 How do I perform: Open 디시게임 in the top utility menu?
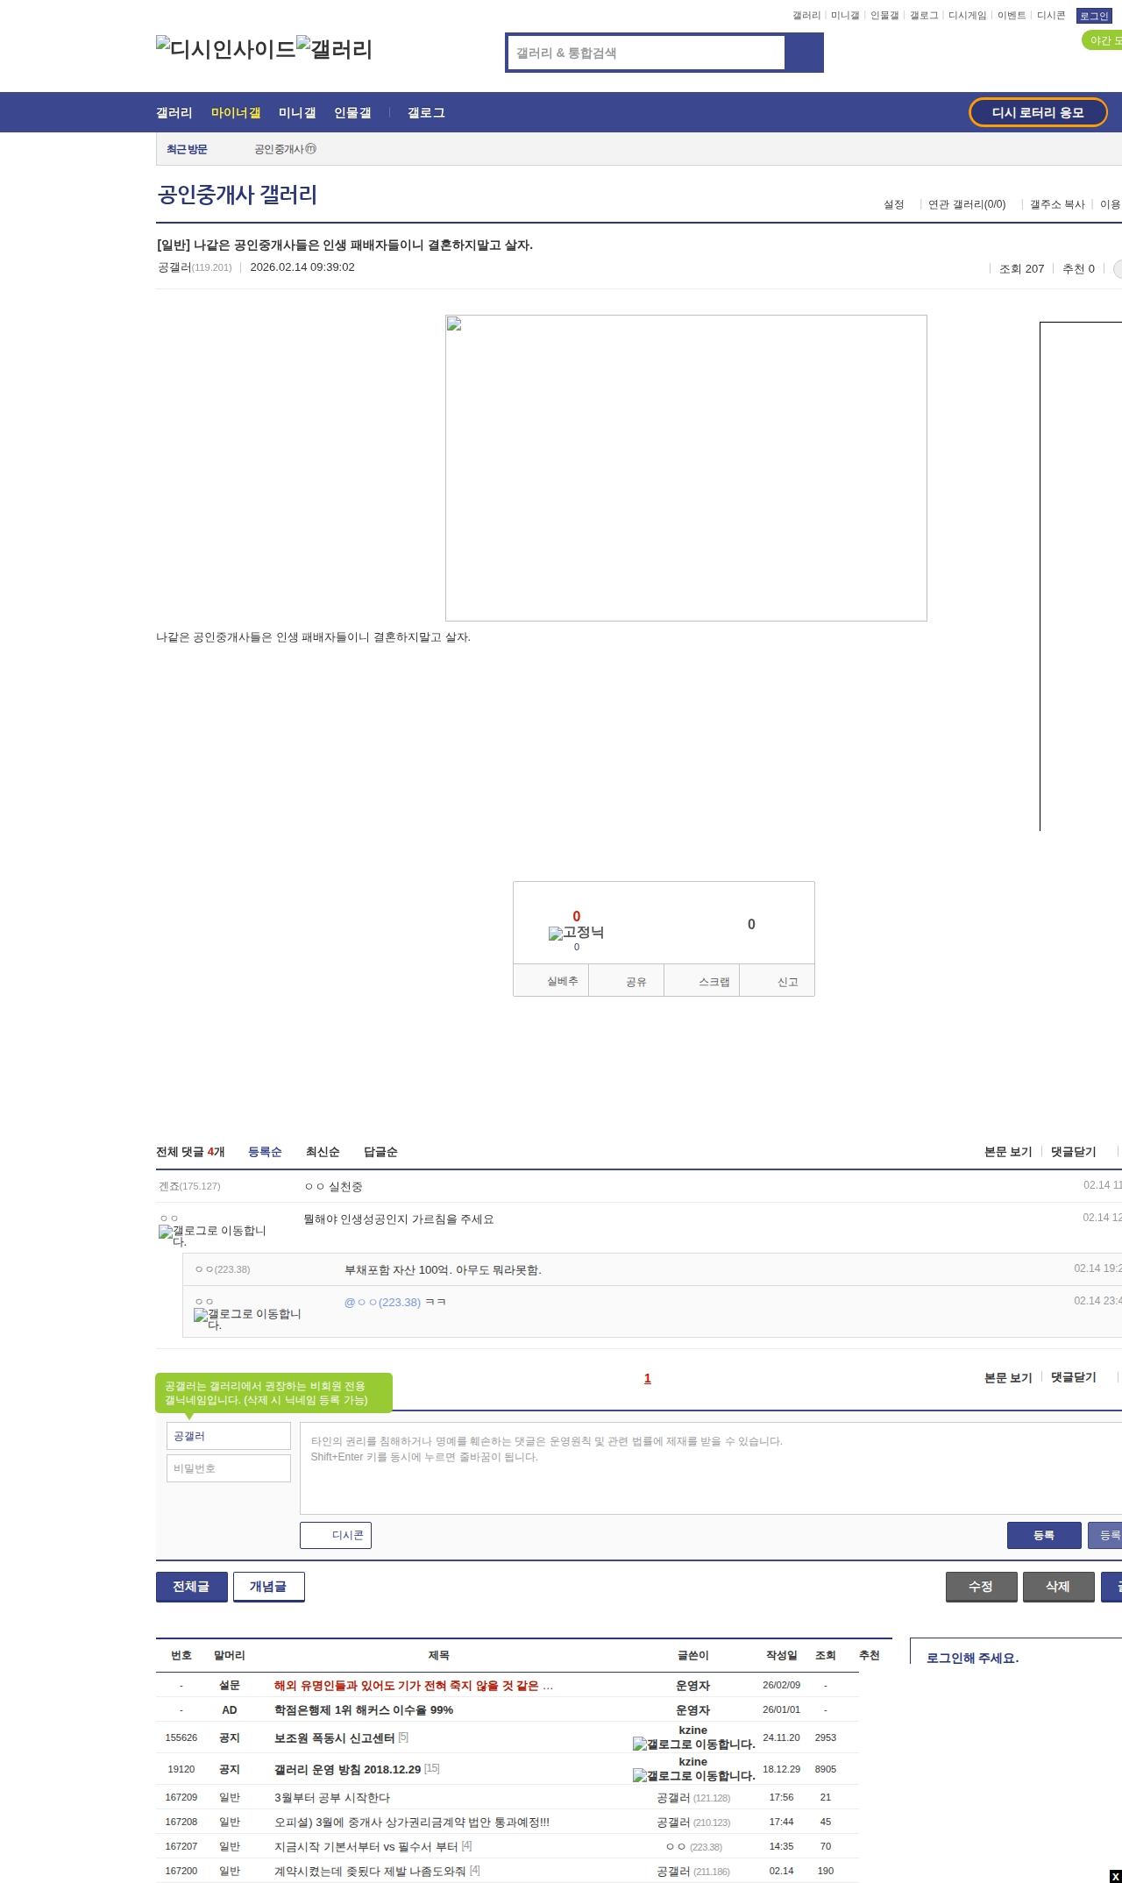(x=967, y=16)
